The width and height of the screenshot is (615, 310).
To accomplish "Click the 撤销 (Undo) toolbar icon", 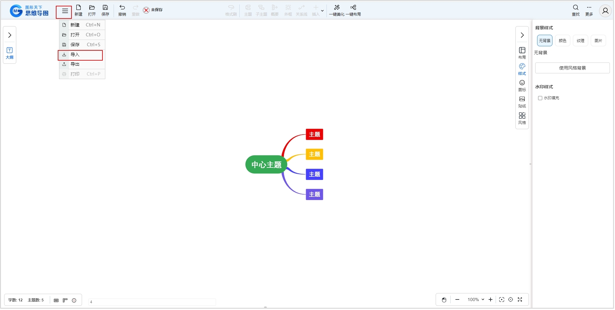I will click(x=122, y=11).
